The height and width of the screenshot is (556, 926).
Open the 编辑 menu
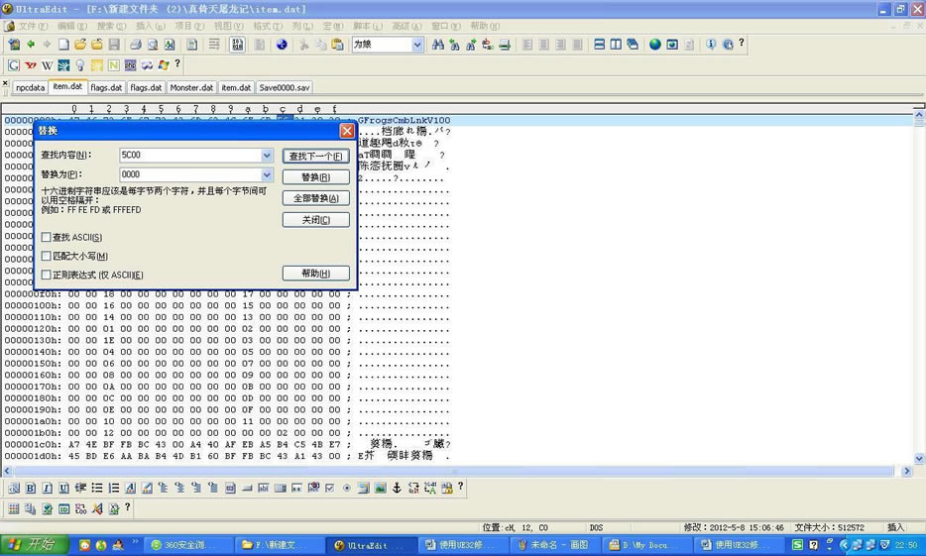(x=72, y=27)
